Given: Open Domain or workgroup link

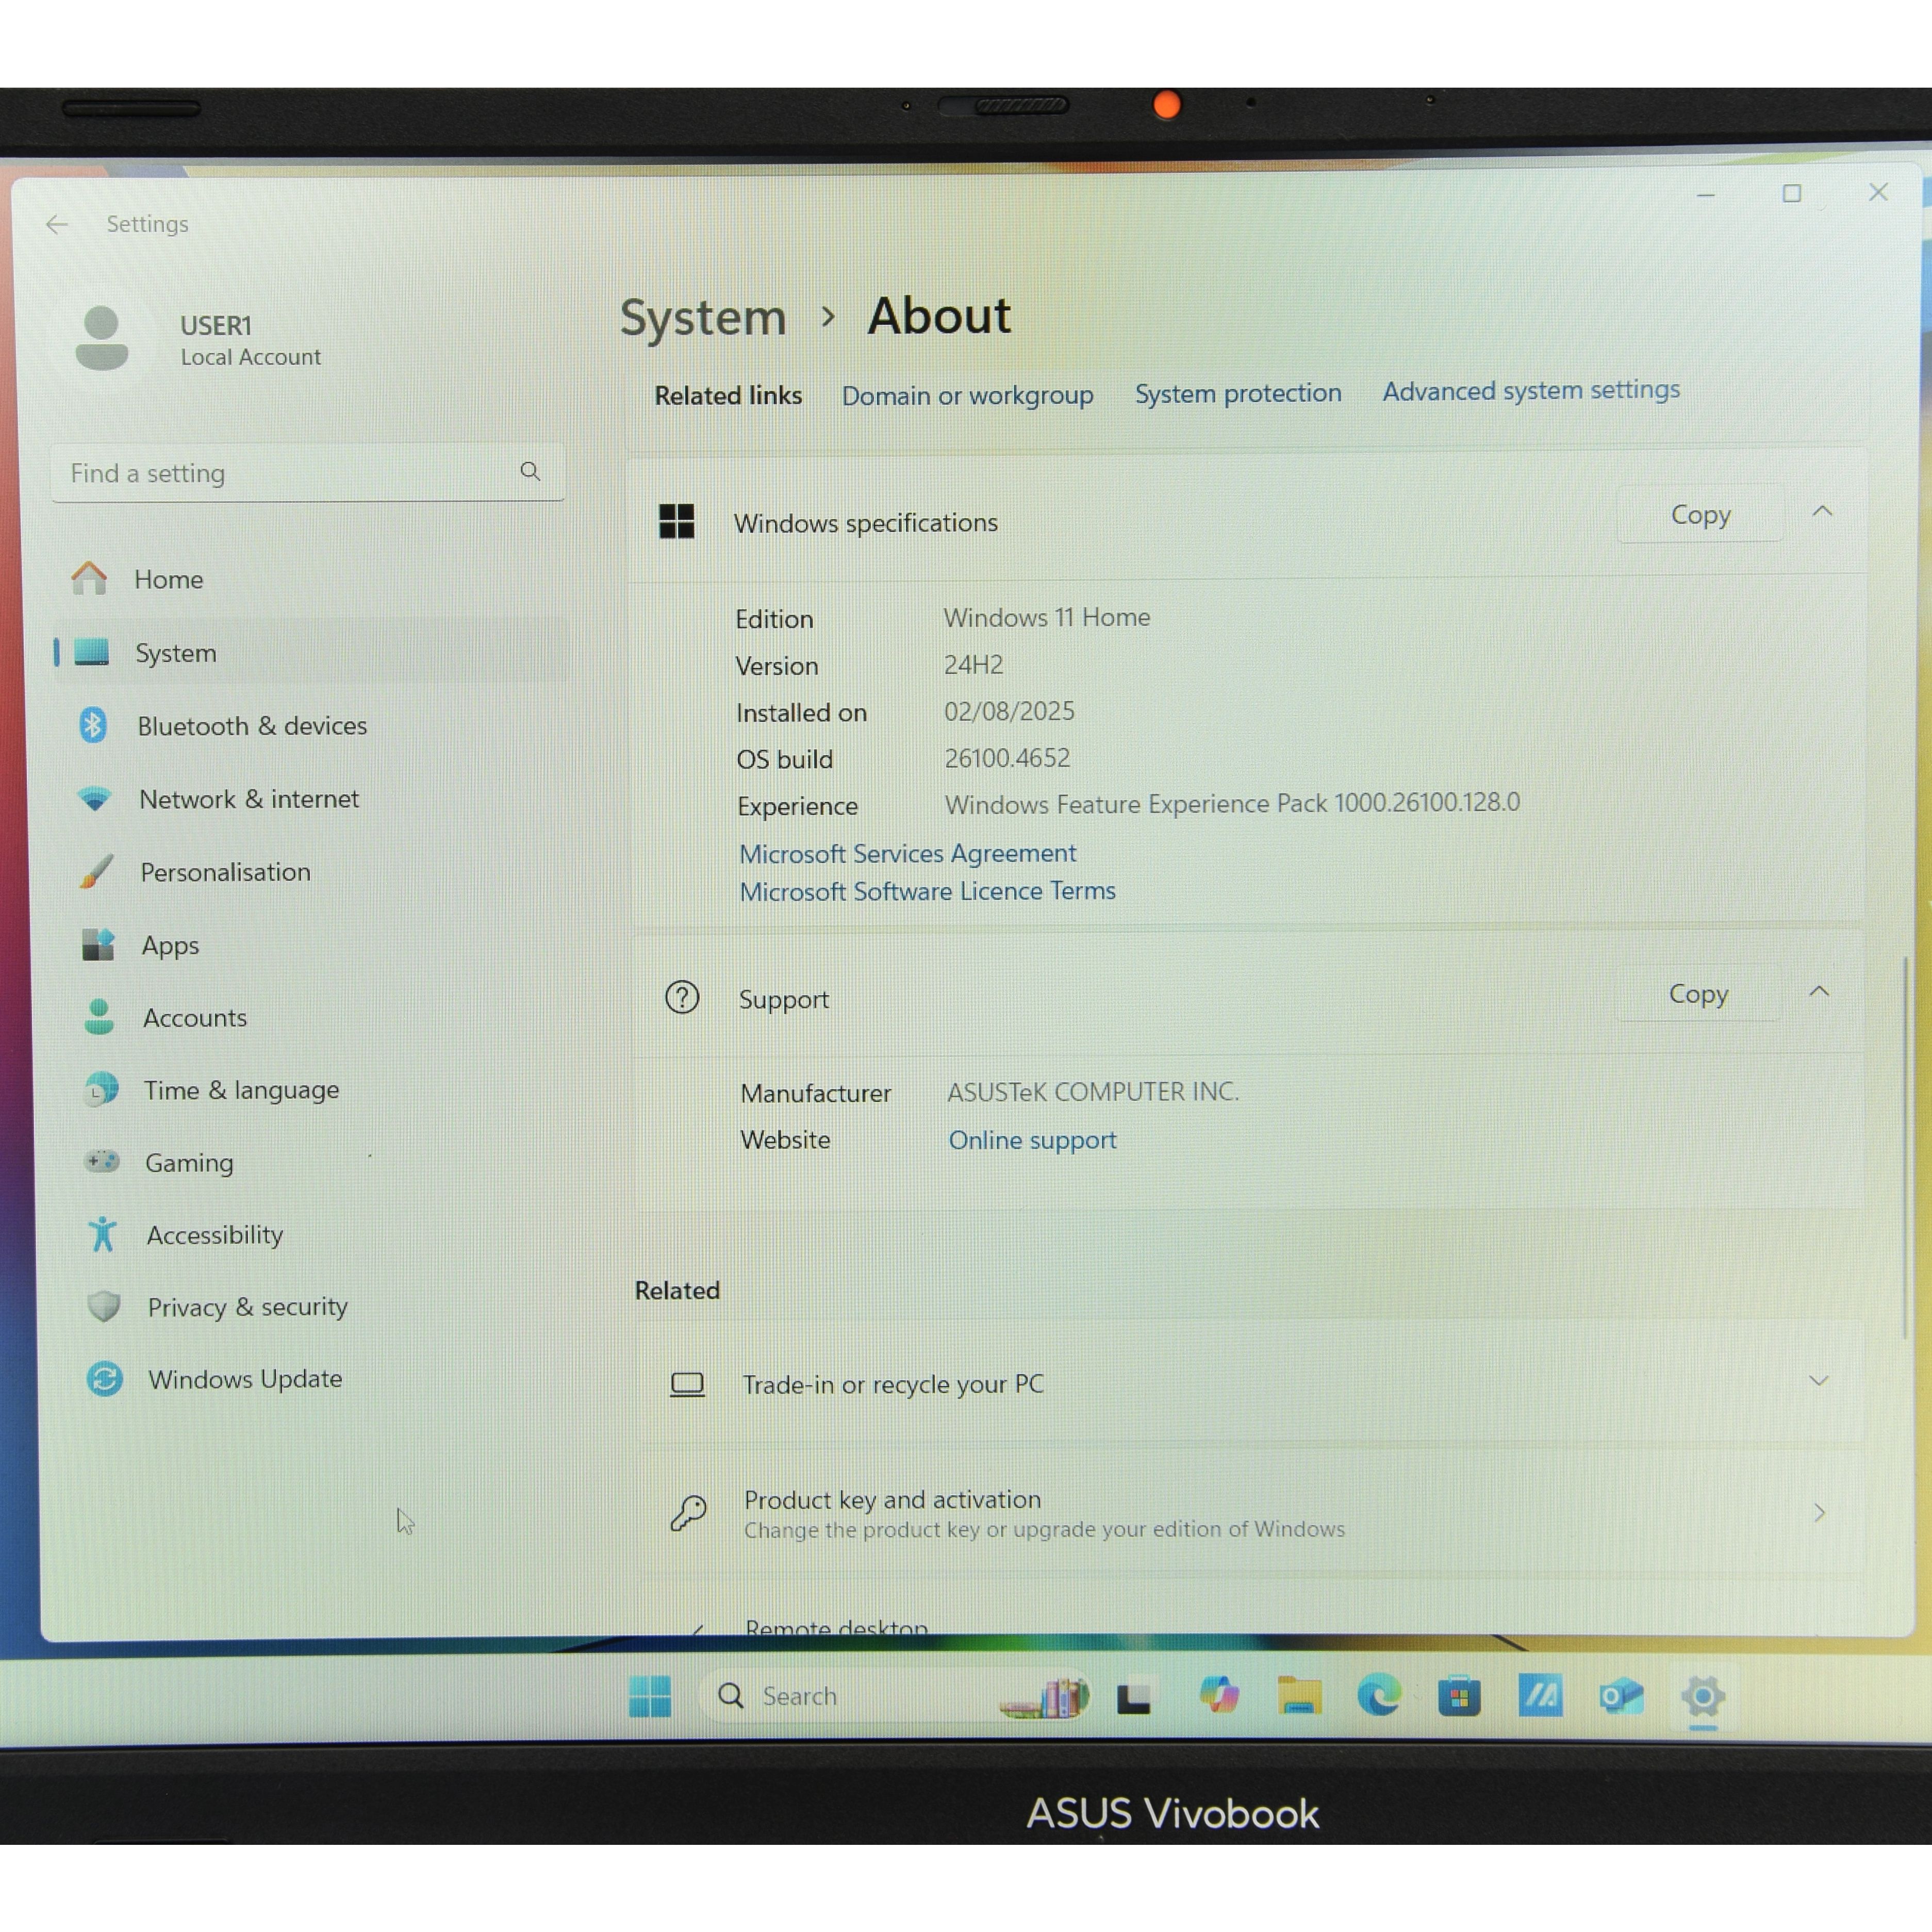Looking at the screenshot, I should click(967, 395).
